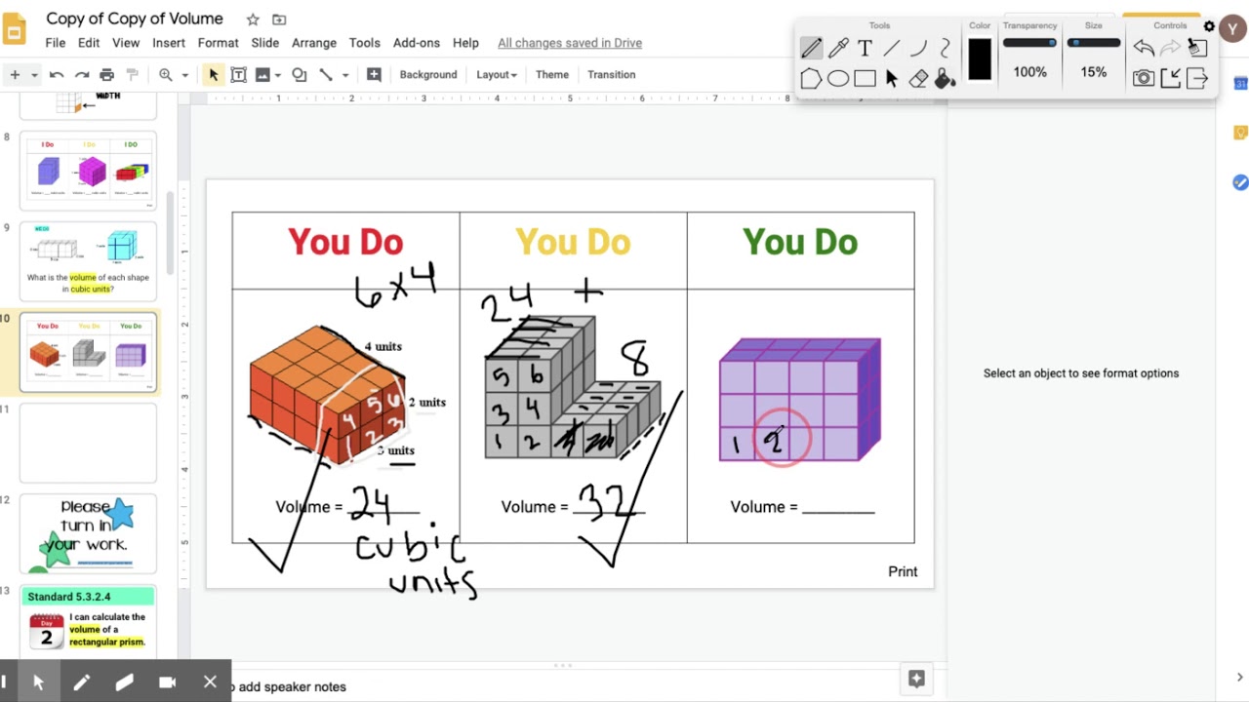Open the Help menu
The image size is (1249, 702).
(465, 43)
